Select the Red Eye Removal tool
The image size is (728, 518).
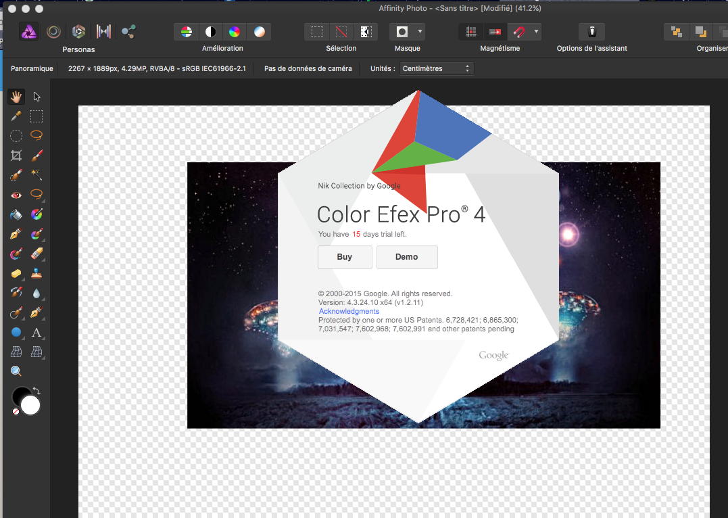pos(16,195)
